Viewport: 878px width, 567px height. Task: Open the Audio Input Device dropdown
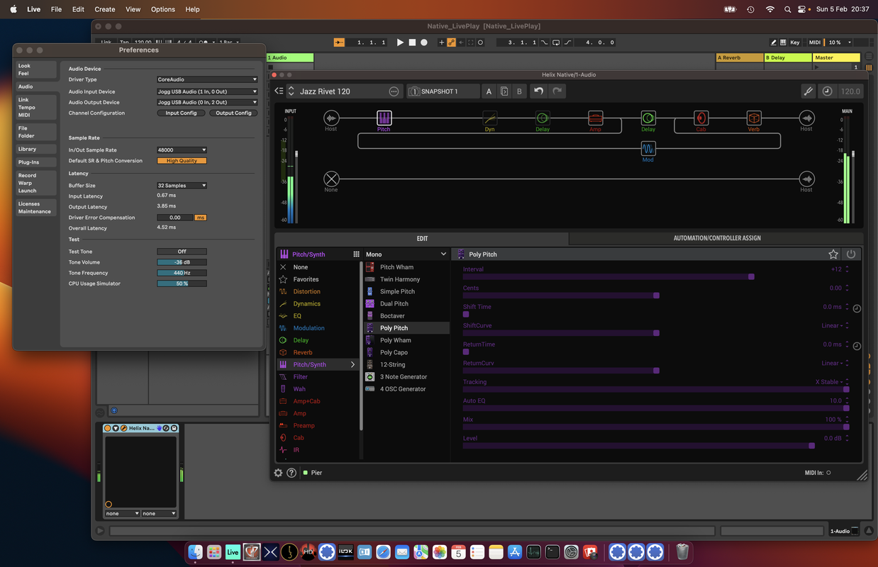click(x=207, y=91)
